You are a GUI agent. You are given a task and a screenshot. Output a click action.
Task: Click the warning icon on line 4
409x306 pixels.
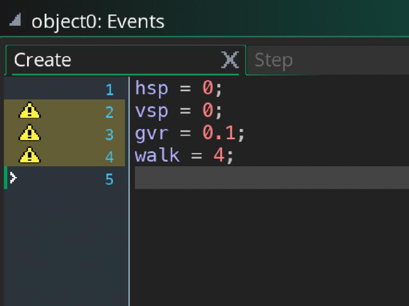coord(30,155)
